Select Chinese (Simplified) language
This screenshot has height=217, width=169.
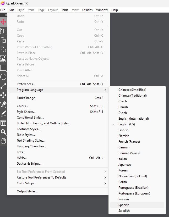137,90
